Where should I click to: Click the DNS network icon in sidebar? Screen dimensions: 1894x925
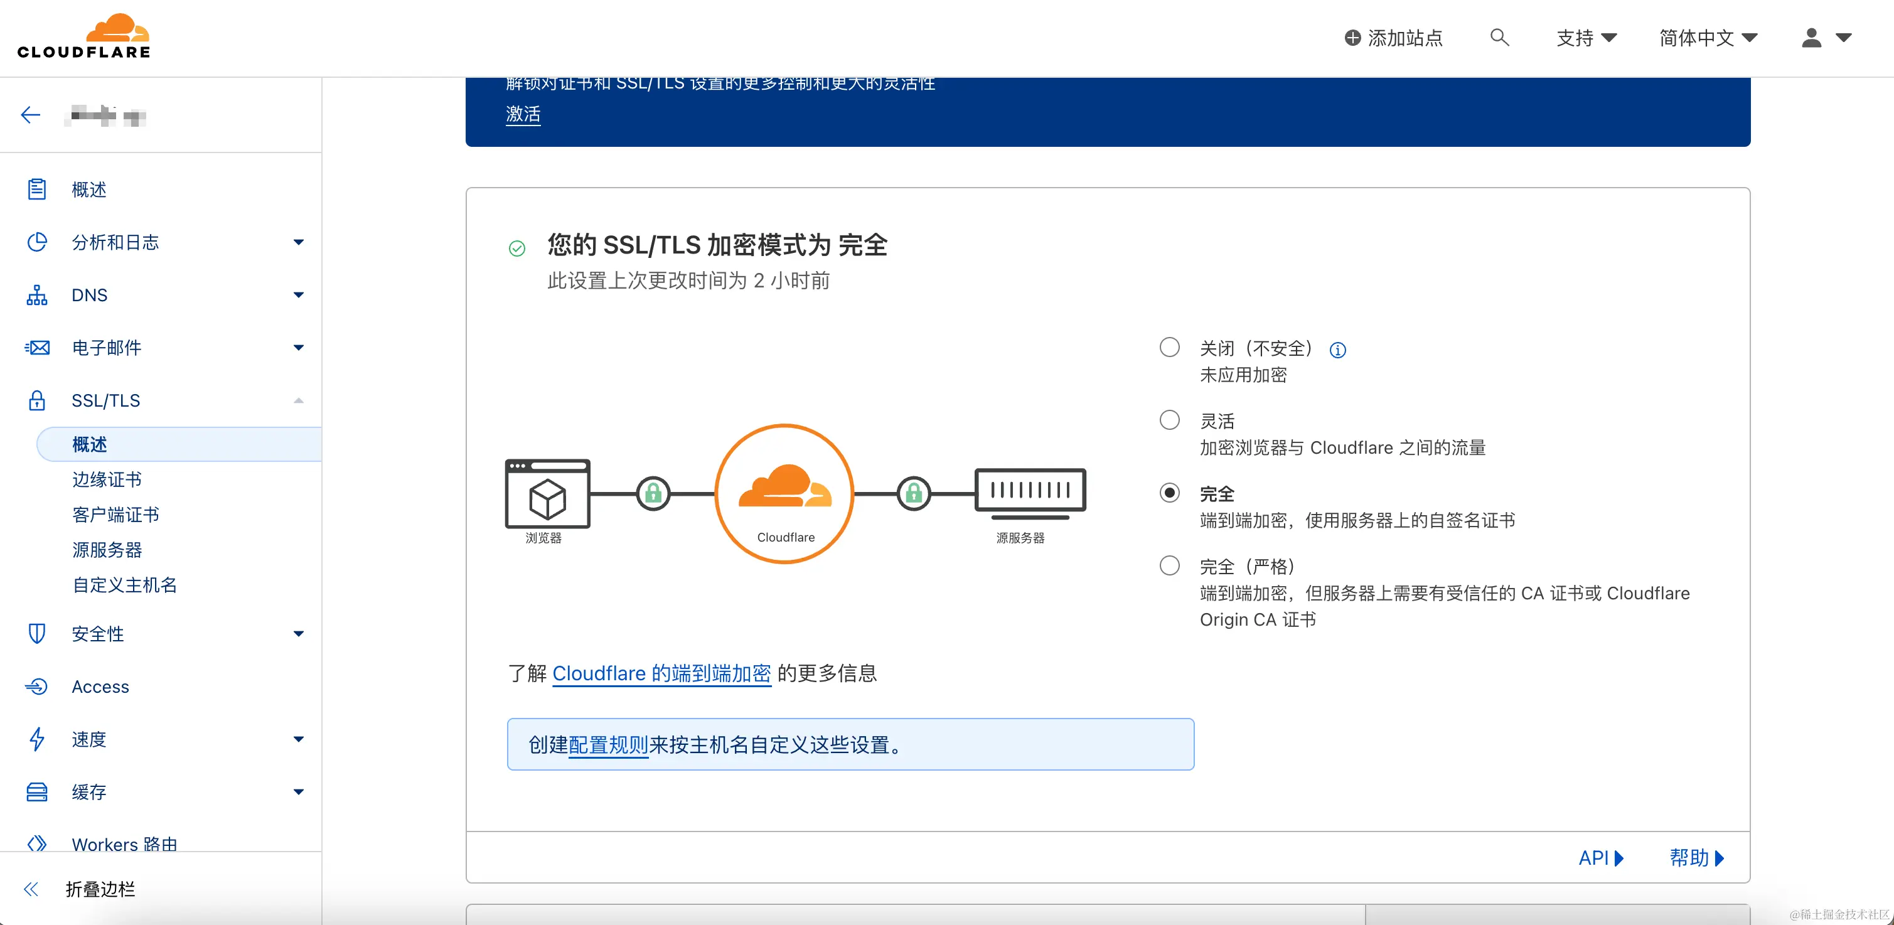pos(37,295)
